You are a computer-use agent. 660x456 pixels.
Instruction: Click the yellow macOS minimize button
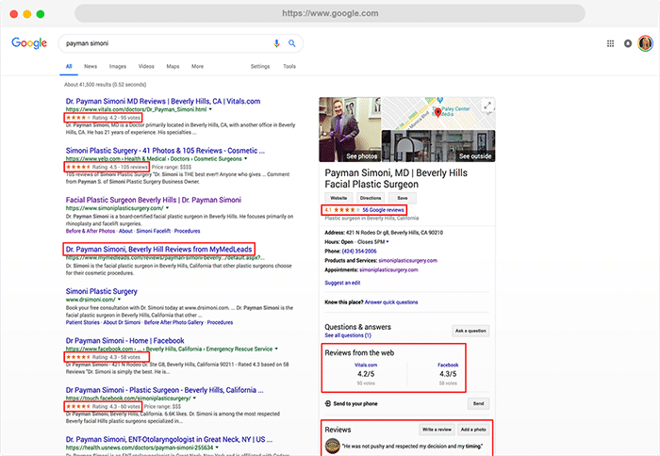click(27, 14)
